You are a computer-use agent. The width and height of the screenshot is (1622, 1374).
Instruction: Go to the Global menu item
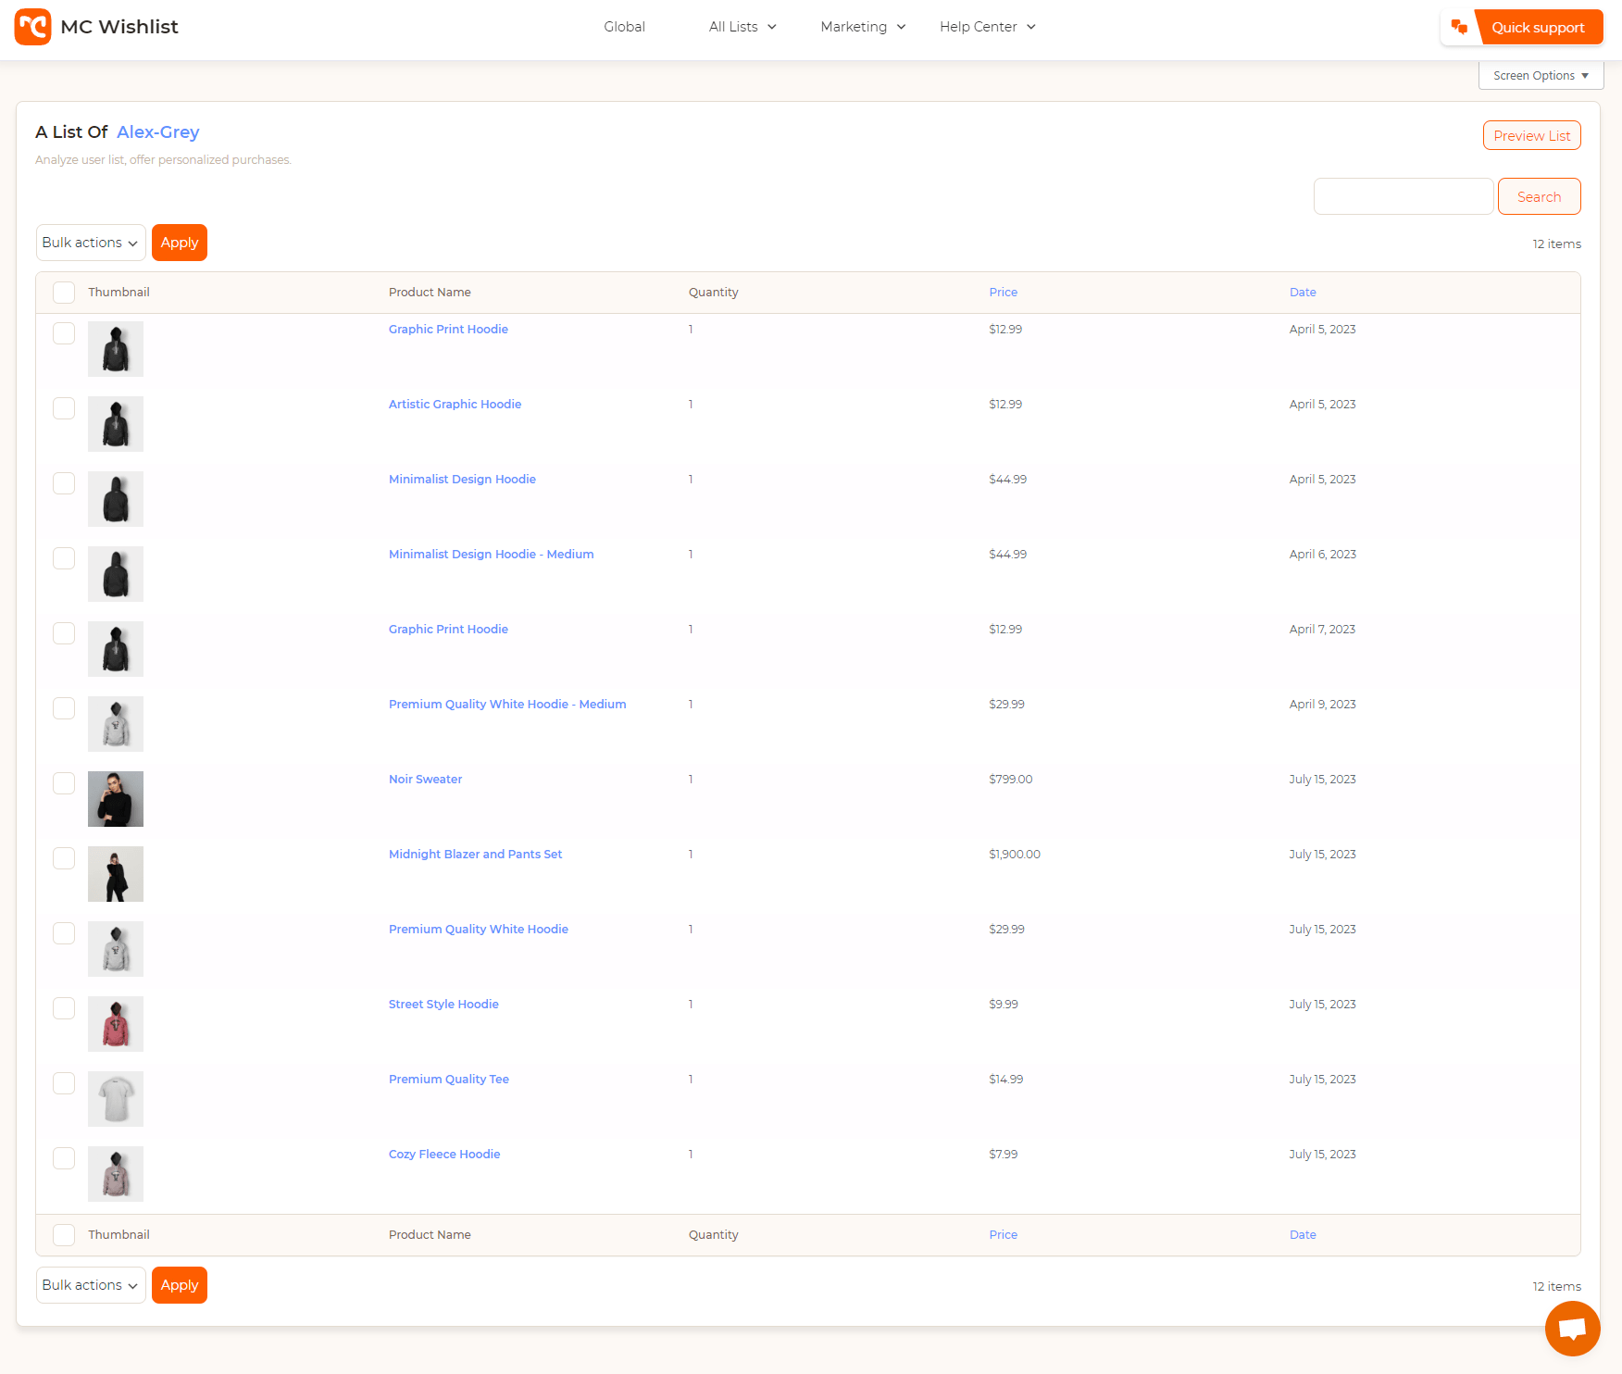pyautogui.click(x=624, y=27)
